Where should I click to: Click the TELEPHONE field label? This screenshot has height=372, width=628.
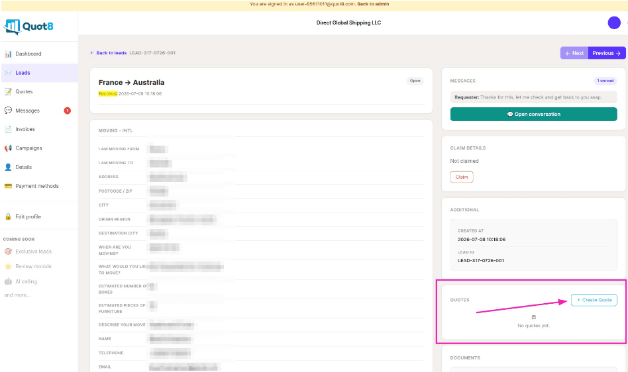tap(111, 353)
